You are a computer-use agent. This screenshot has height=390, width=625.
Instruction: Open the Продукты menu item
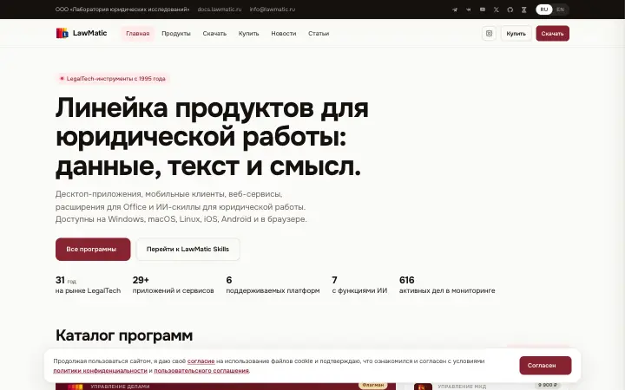tap(176, 34)
